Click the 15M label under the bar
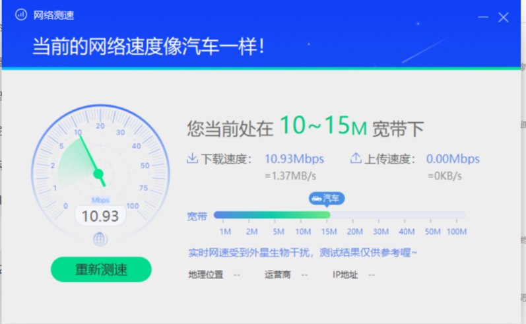This screenshot has height=324, width=526. pyautogui.click(x=329, y=232)
